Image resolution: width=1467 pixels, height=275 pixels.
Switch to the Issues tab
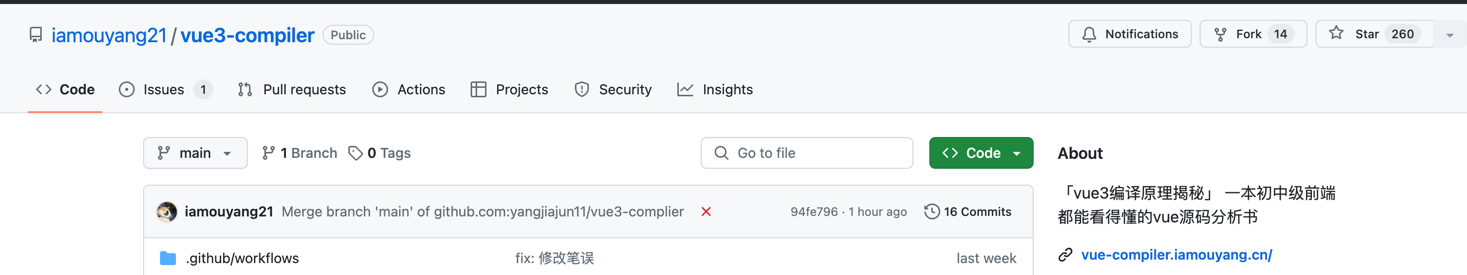[165, 90]
